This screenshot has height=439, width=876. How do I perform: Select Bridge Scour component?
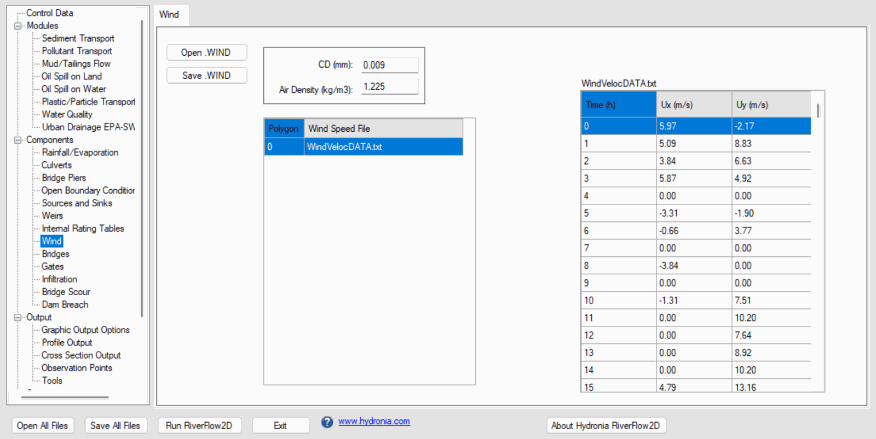tap(66, 292)
